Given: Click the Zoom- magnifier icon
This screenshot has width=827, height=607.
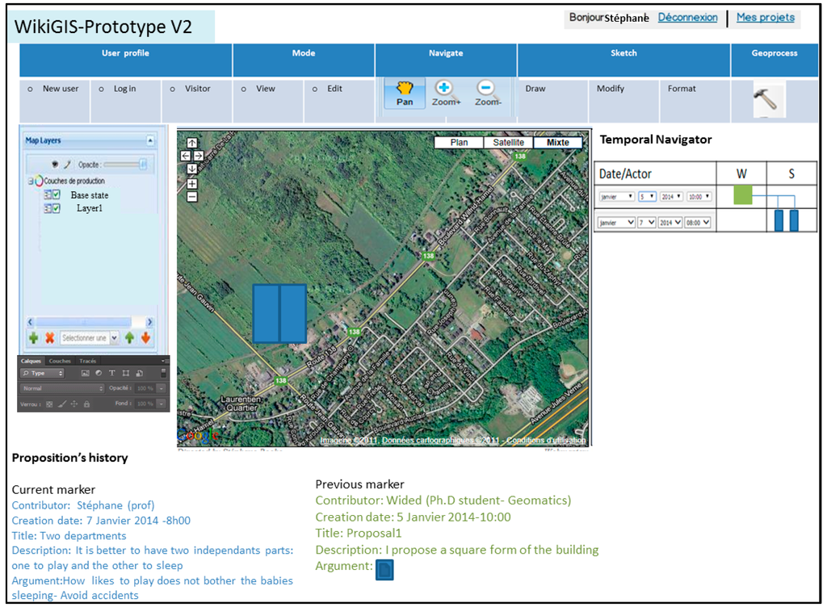Looking at the screenshot, I should (x=486, y=89).
